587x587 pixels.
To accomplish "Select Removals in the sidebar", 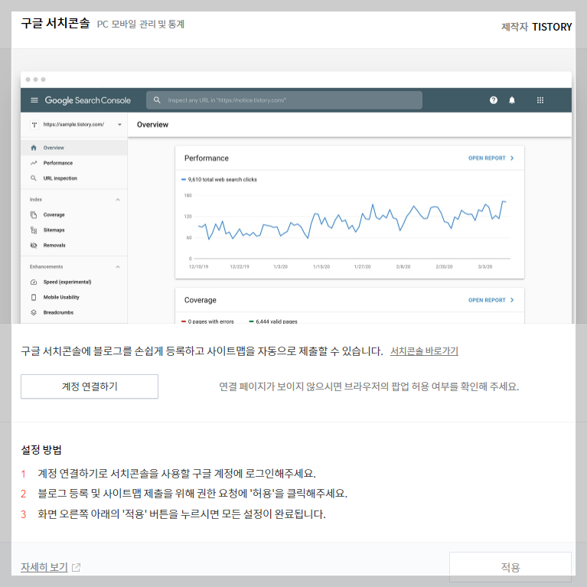I will [x=74, y=246].
